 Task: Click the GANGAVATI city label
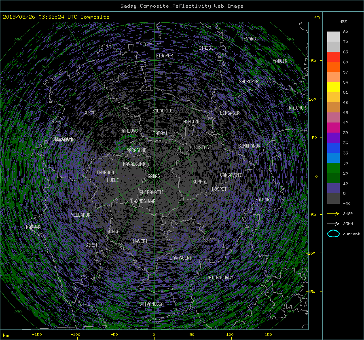tap(231, 175)
